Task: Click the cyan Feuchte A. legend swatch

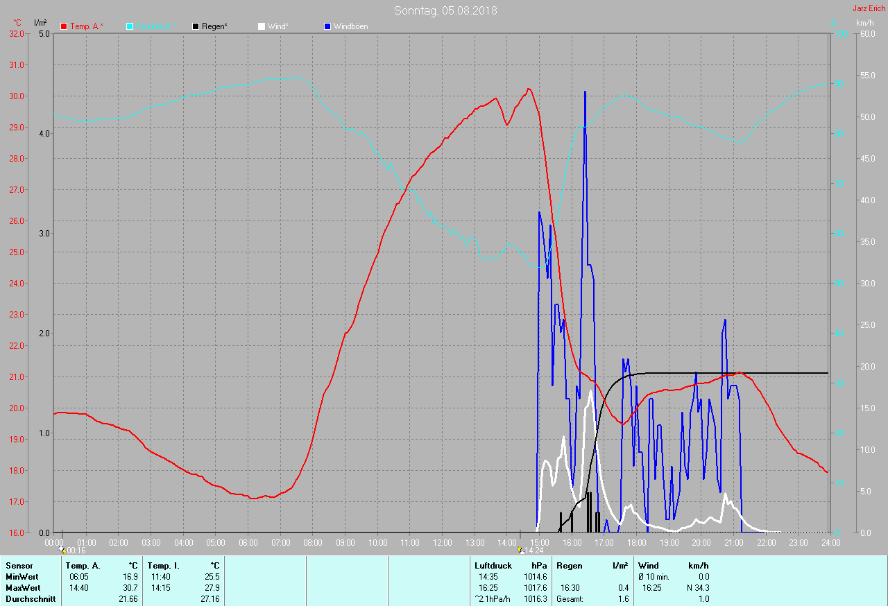Action: (x=130, y=26)
